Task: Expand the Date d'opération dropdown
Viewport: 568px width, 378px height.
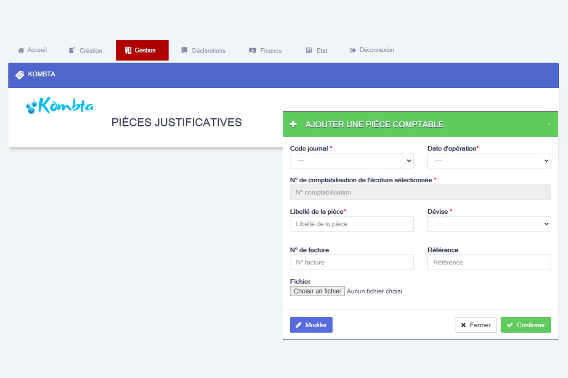Action: (489, 161)
